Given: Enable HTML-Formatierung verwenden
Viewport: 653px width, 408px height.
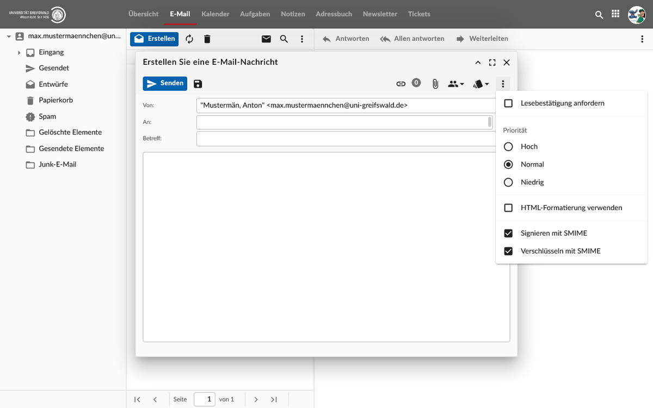Looking at the screenshot, I should point(508,208).
